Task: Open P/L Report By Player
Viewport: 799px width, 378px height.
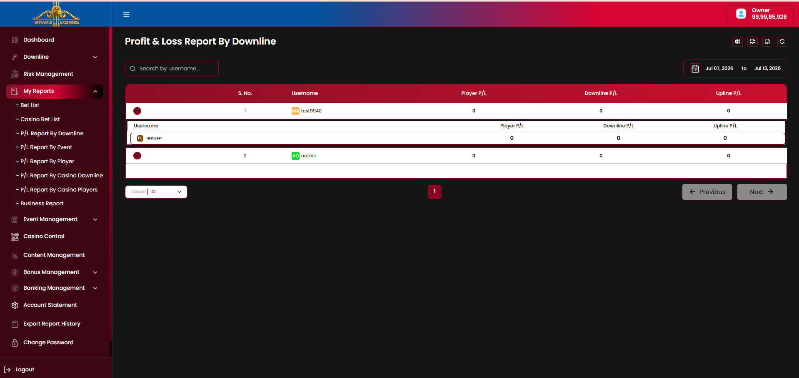Action: (x=47, y=162)
